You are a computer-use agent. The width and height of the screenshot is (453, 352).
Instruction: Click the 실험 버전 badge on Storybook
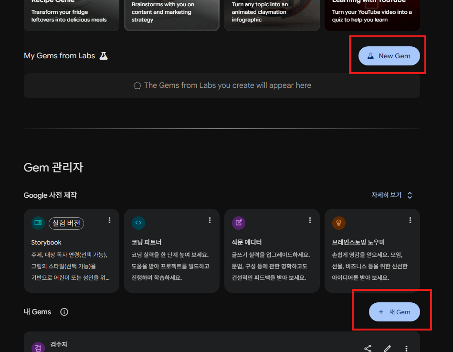pyautogui.click(x=66, y=223)
